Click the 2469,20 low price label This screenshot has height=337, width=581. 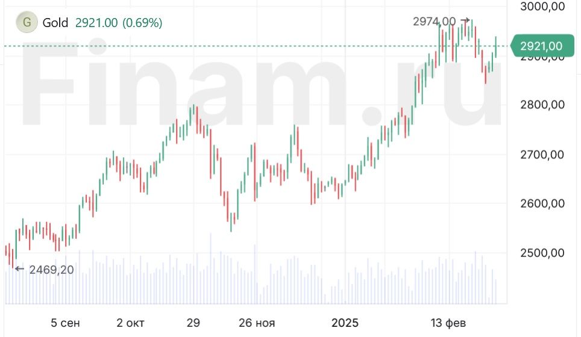pyautogui.click(x=51, y=270)
